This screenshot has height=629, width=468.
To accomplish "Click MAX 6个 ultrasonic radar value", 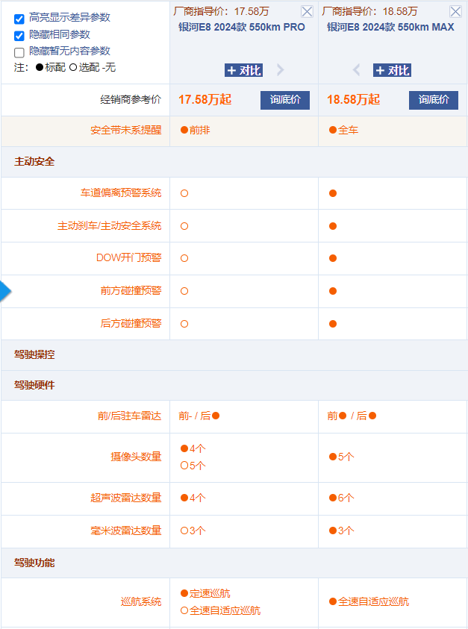I will (x=342, y=498).
